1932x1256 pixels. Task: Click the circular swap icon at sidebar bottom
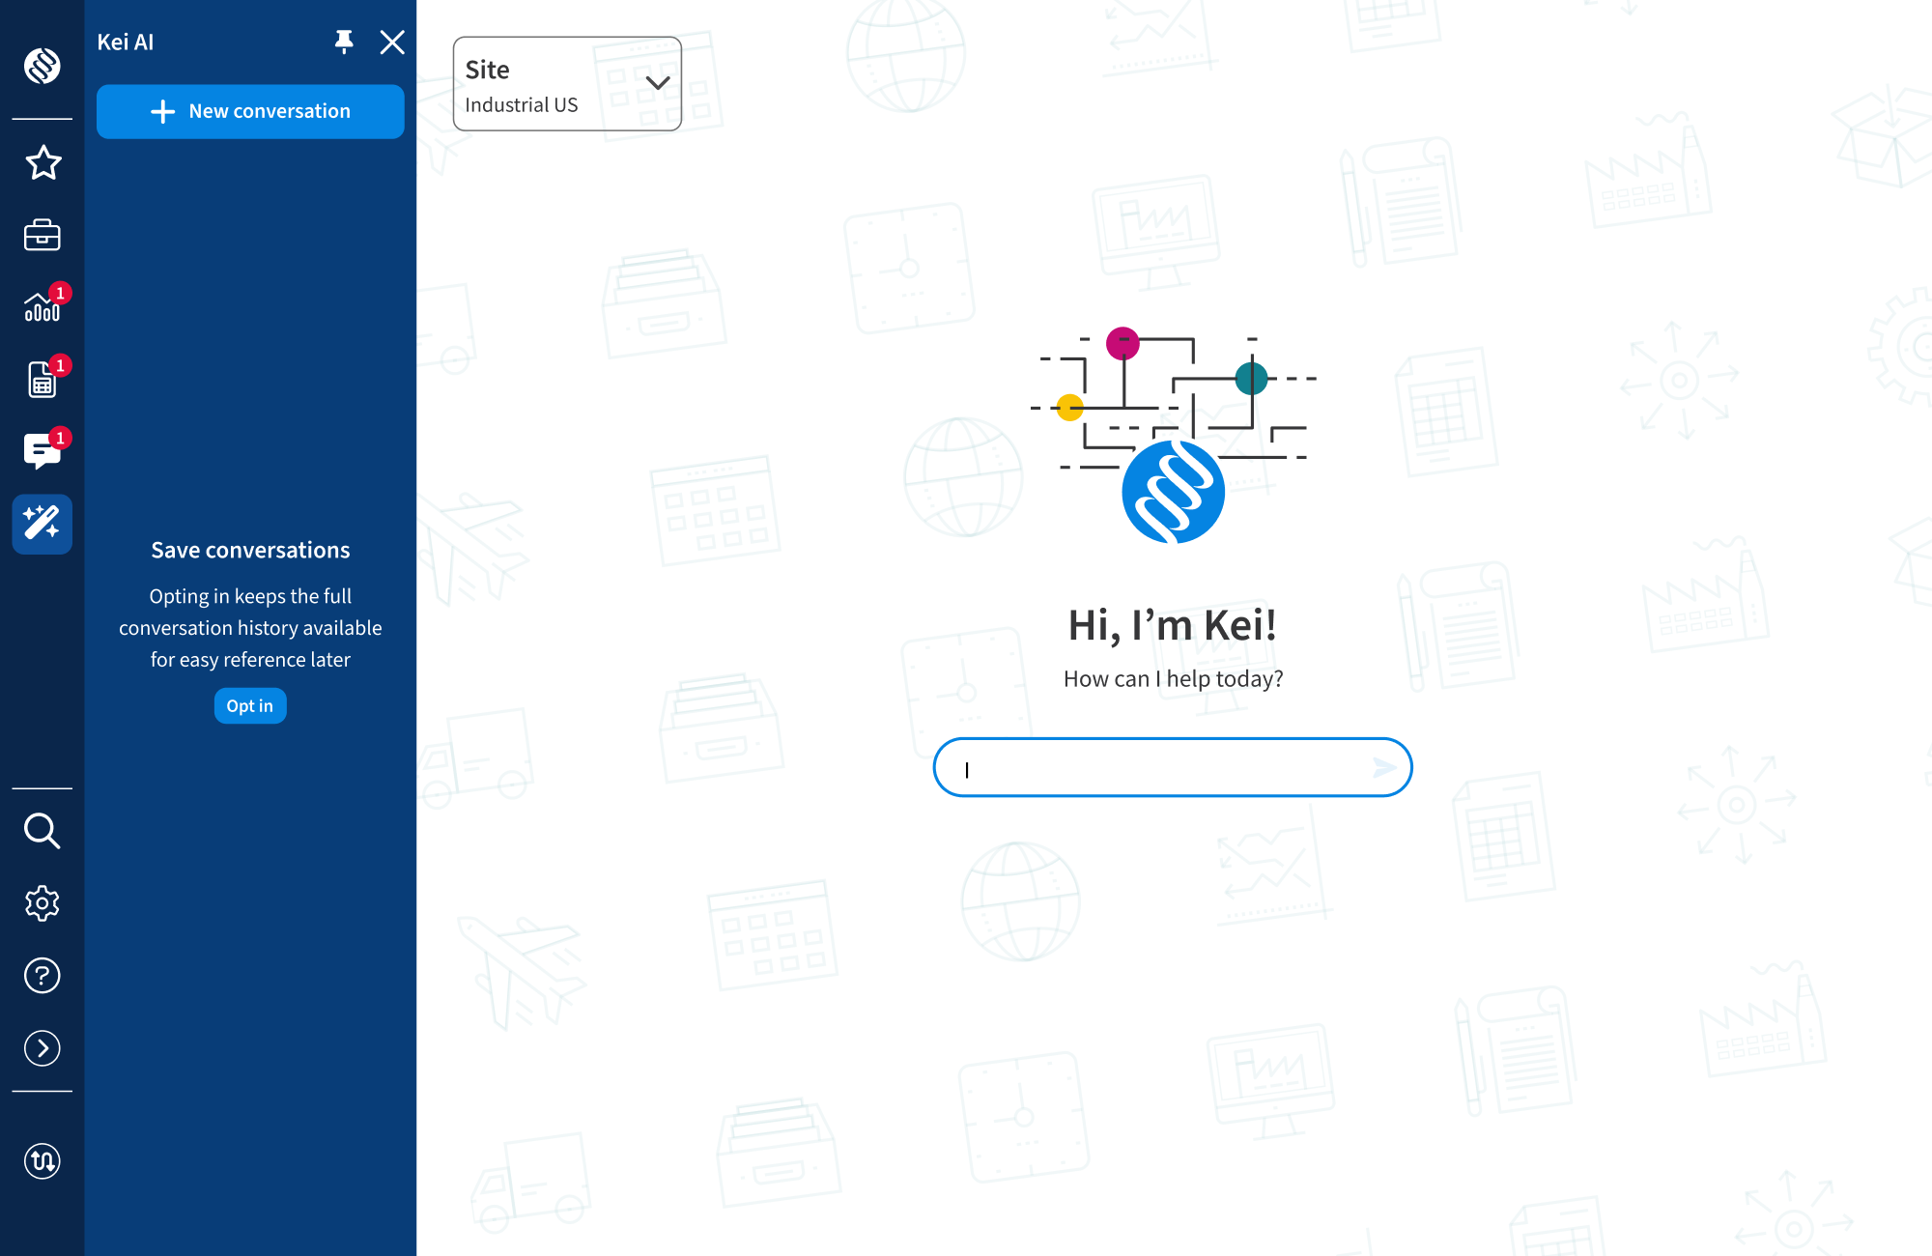[43, 1160]
